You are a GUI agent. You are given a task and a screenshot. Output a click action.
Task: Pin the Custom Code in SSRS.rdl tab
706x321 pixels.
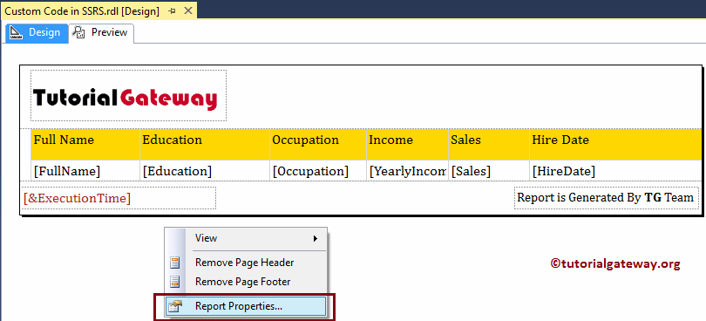(x=172, y=11)
